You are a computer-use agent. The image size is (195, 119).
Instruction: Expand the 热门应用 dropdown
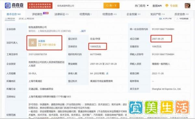pos(142,6)
